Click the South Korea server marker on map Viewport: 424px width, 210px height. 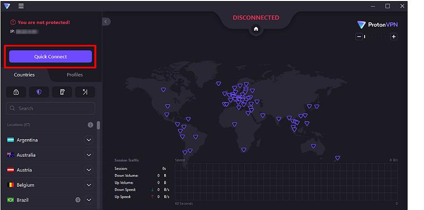[x=310, y=106]
